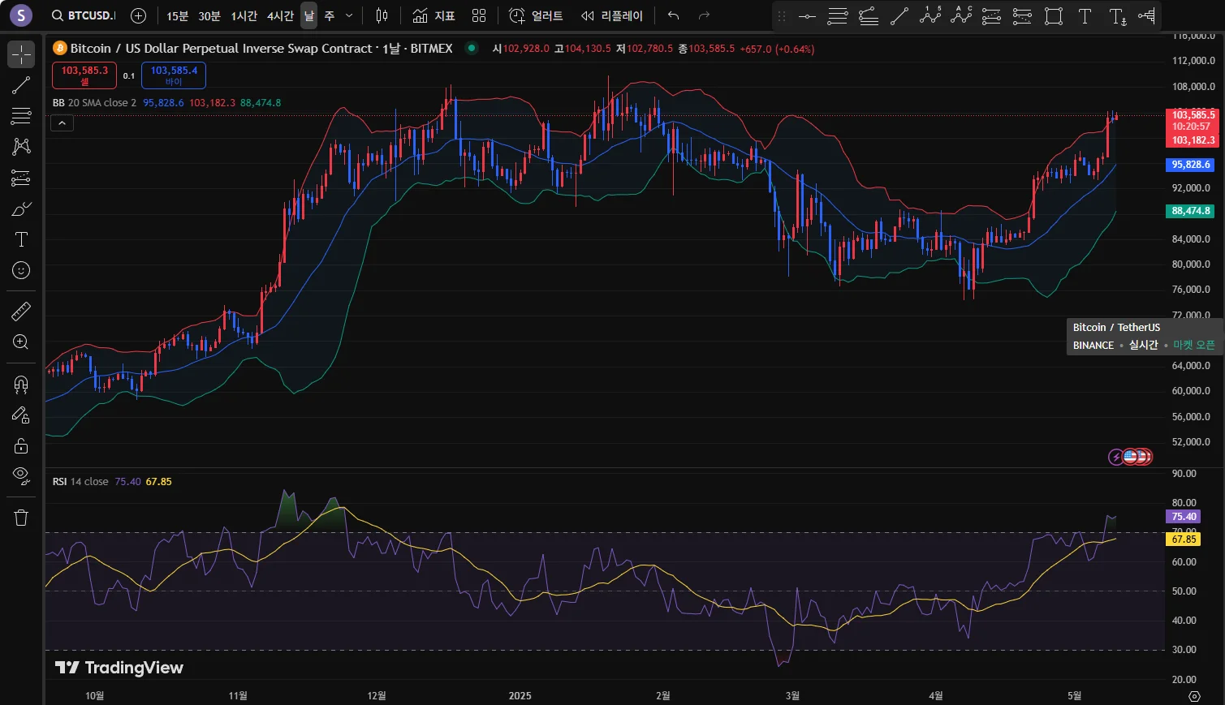The image size is (1225, 705).
Task: Click the zoom in magnifier tool
Action: pyautogui.click(x=21, y=342)
